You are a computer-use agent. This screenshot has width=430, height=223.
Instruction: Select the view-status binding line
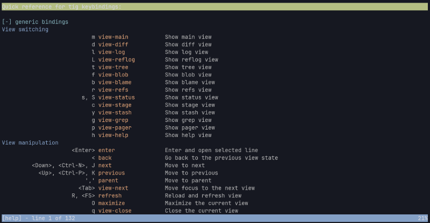[x=116, y=97]
